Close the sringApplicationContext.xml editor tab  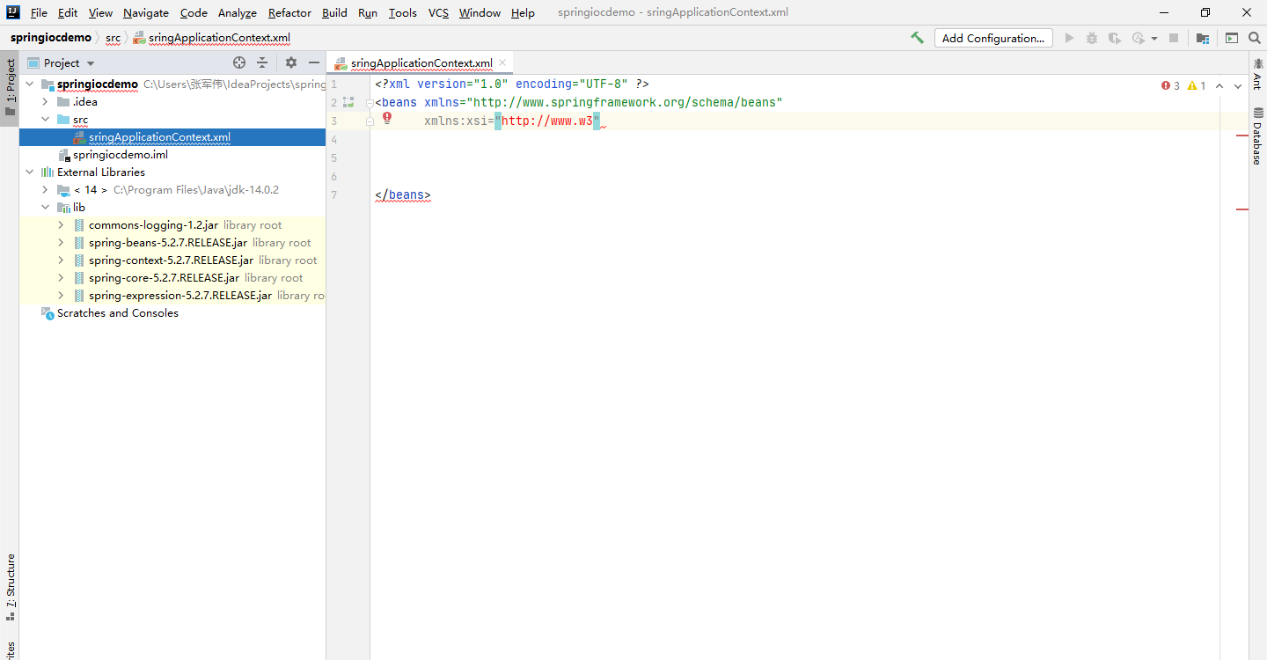pos(502,62)
